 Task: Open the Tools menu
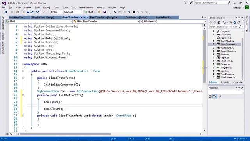click(x=65, y=7)
